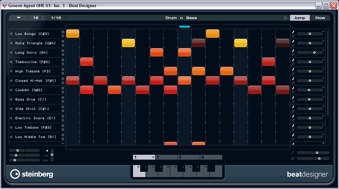Solo the Long Guiro lane

tap(63, 55)
